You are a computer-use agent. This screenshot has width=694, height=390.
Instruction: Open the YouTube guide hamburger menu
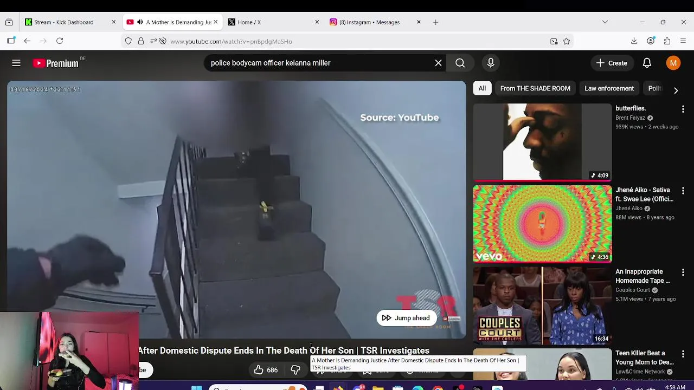16,63
